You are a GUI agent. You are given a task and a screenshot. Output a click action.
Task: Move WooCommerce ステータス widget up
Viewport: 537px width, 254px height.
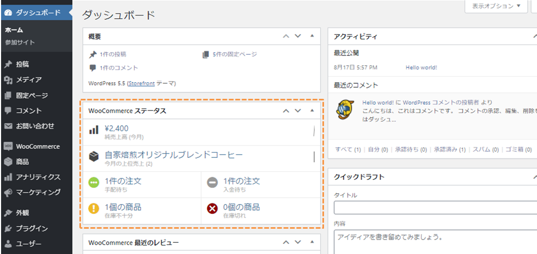tap(286, 111)
